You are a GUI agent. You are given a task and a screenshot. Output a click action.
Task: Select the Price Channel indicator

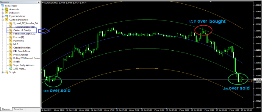coord(21,55)
